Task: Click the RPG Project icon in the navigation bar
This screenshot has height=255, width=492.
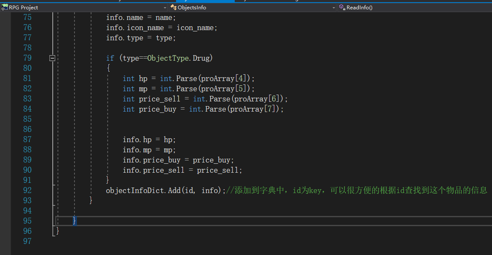Action: point(4,7)
